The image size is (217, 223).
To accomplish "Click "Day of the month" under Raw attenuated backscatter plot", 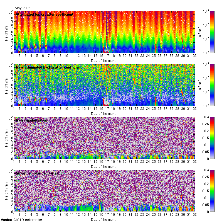I will point(104,114).
